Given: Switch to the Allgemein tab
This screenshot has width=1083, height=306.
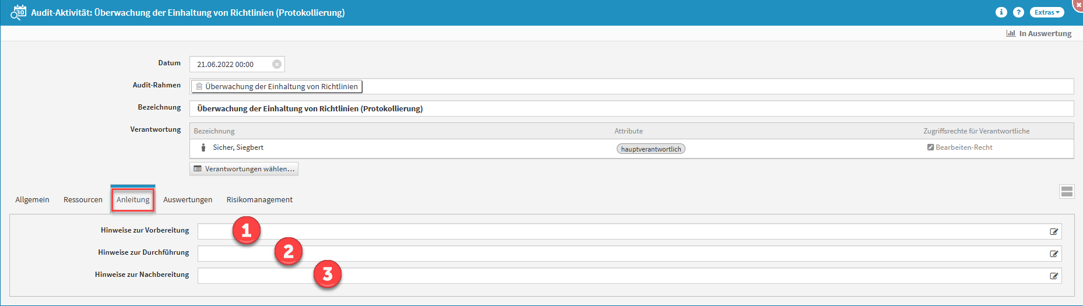Looking at the screenshot, I should (32, 199).
